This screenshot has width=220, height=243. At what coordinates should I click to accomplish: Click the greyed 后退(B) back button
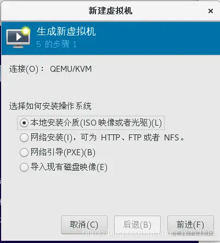pos(137,225)
